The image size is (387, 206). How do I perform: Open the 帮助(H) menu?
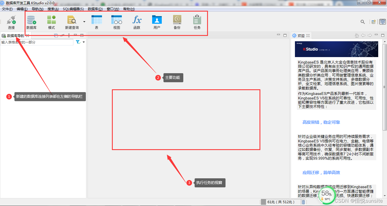[x=129, y=9]
